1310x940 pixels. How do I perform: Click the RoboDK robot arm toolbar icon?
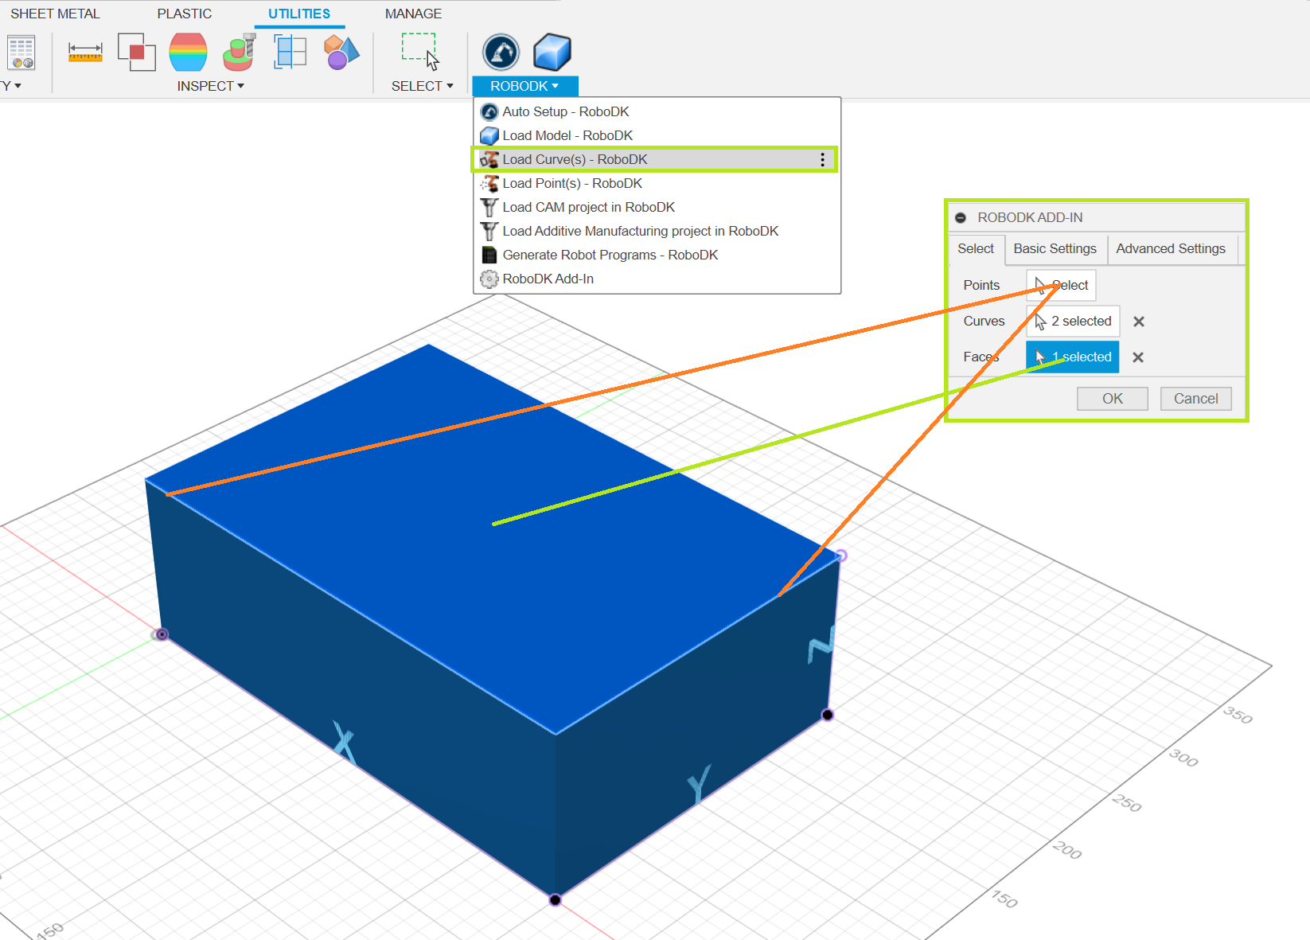pos(501,53)
